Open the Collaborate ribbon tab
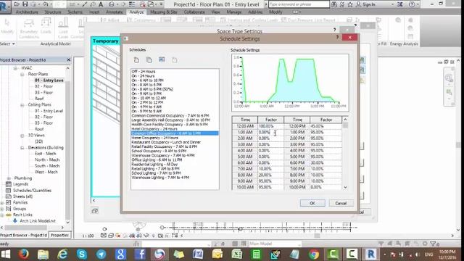This screenshot has height=261, width=464. click(x=194, y=12)
